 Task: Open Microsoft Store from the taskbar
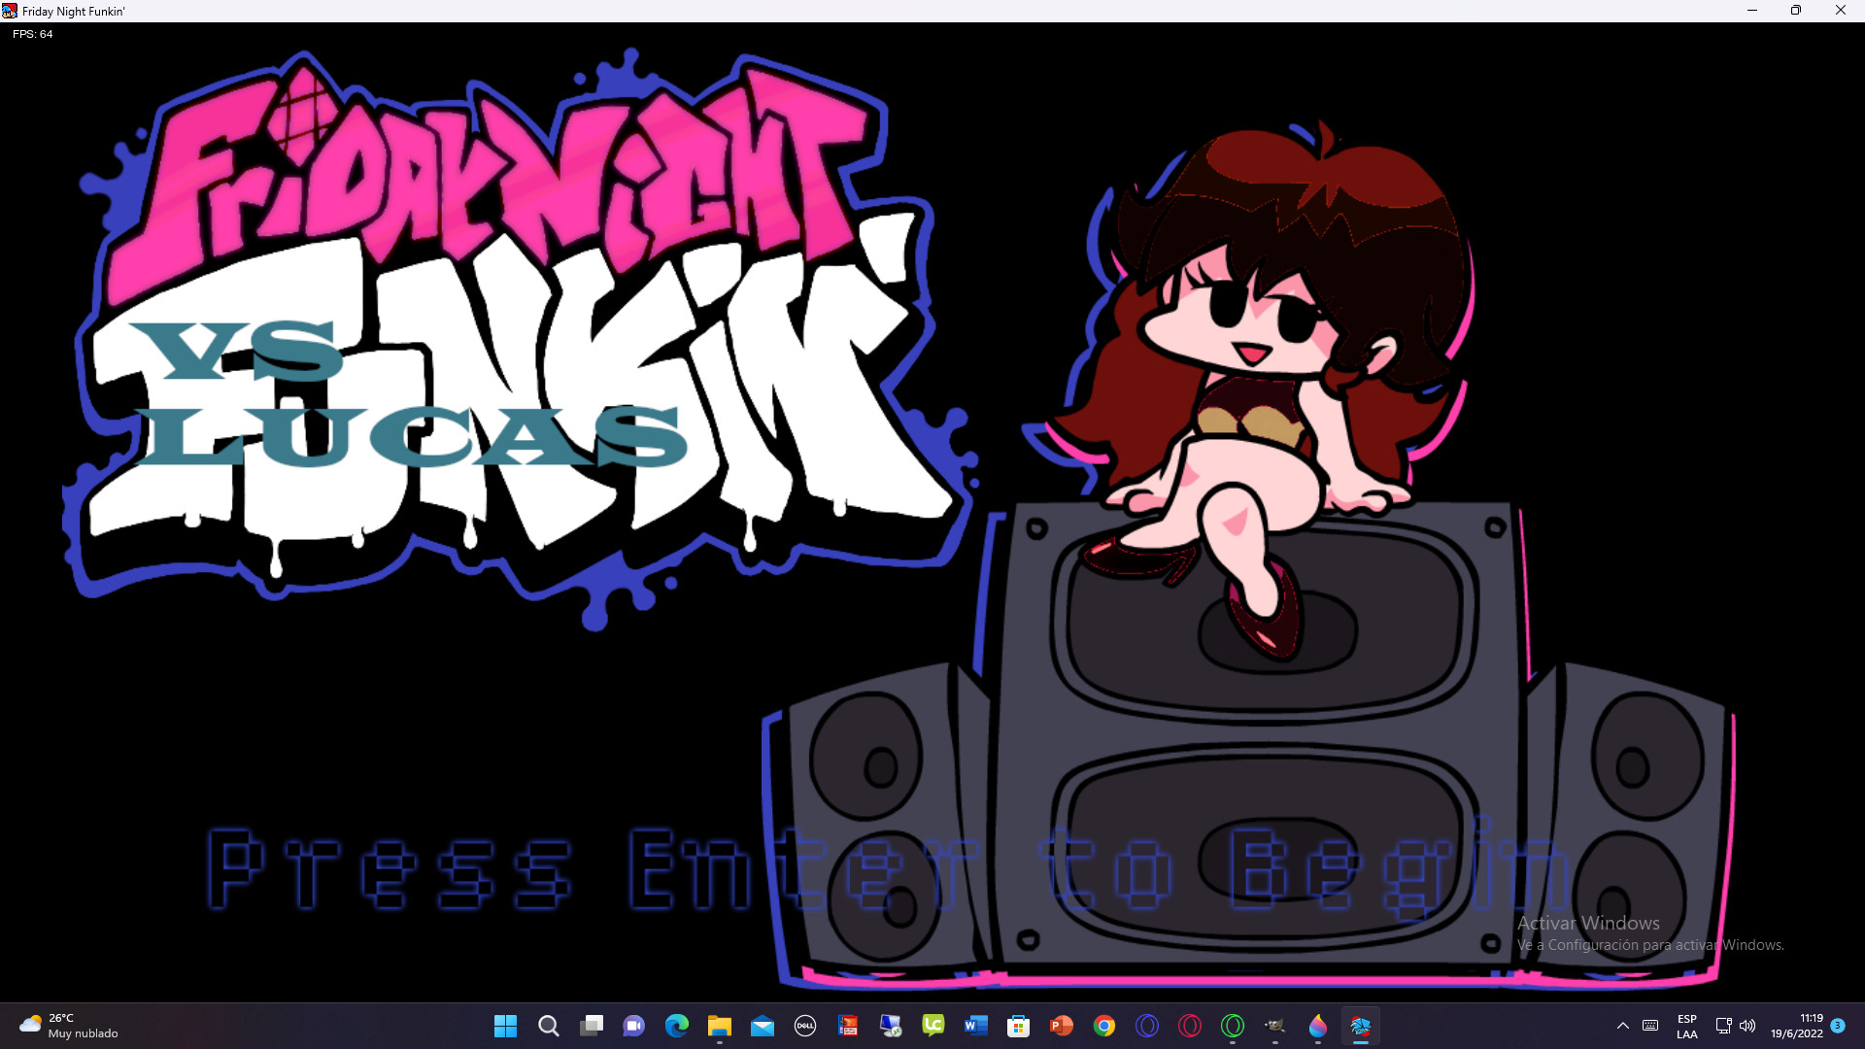[x=1018, y=1026]
